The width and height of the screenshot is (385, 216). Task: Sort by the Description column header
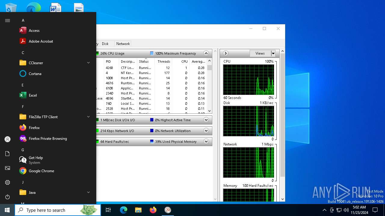point(128,61)
